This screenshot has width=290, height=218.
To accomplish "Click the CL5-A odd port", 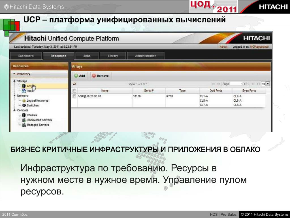I will click(x=204, y=100).
